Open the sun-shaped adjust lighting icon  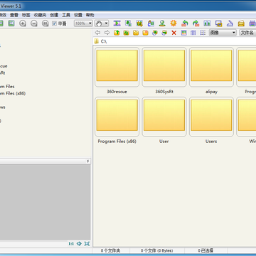pyautogui.click(x=174, y=23)
